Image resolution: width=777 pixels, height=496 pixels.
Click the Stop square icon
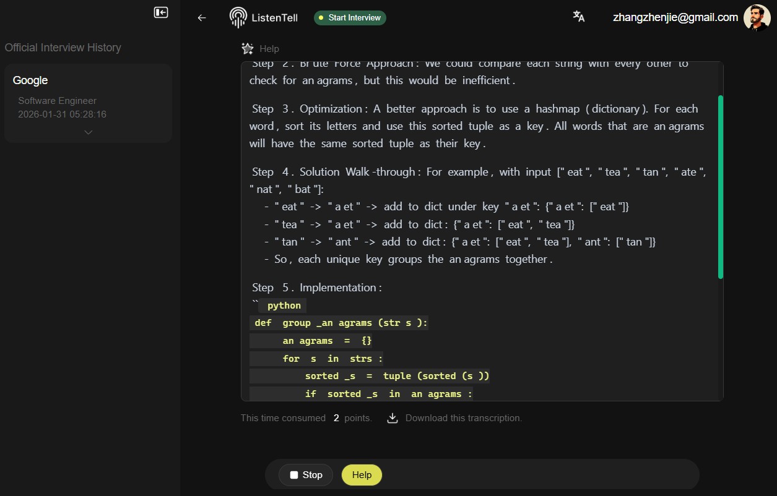[294, 475]
